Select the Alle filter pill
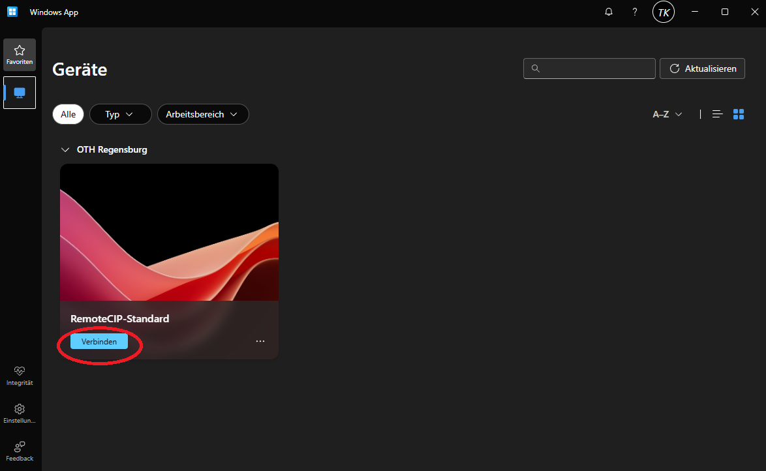Image resolution: width=766 pixels, height=471 pixels. pyautogui.click(x=69, y=114)
